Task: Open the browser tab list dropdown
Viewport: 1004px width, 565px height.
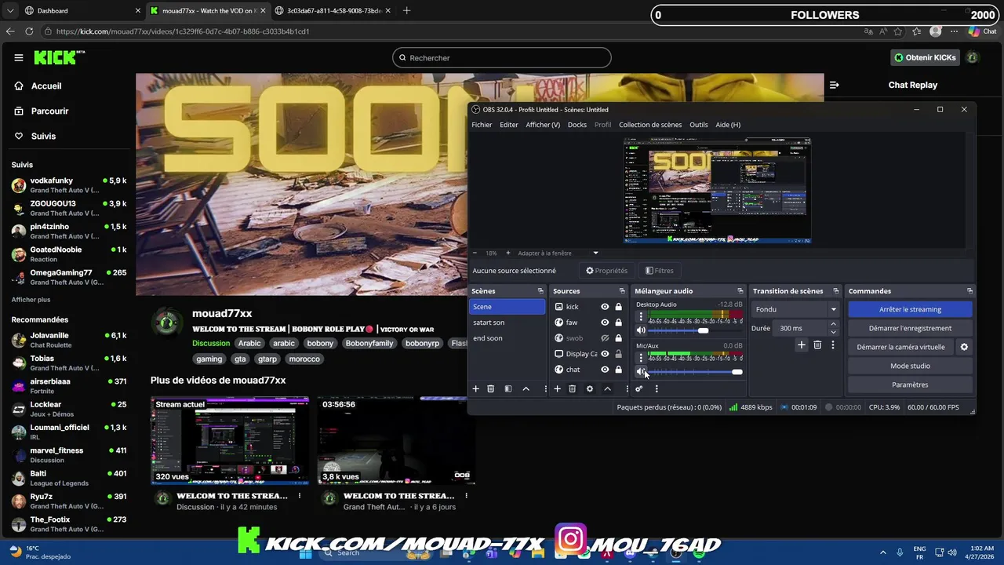Action: tap(10, 11)
